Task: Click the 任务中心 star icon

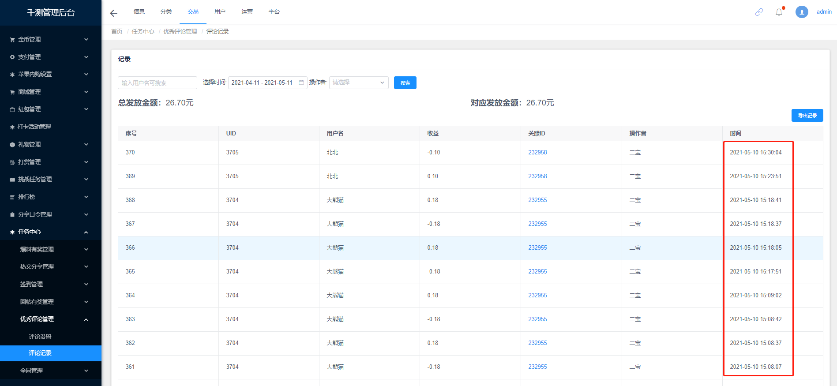Action: 12,232
